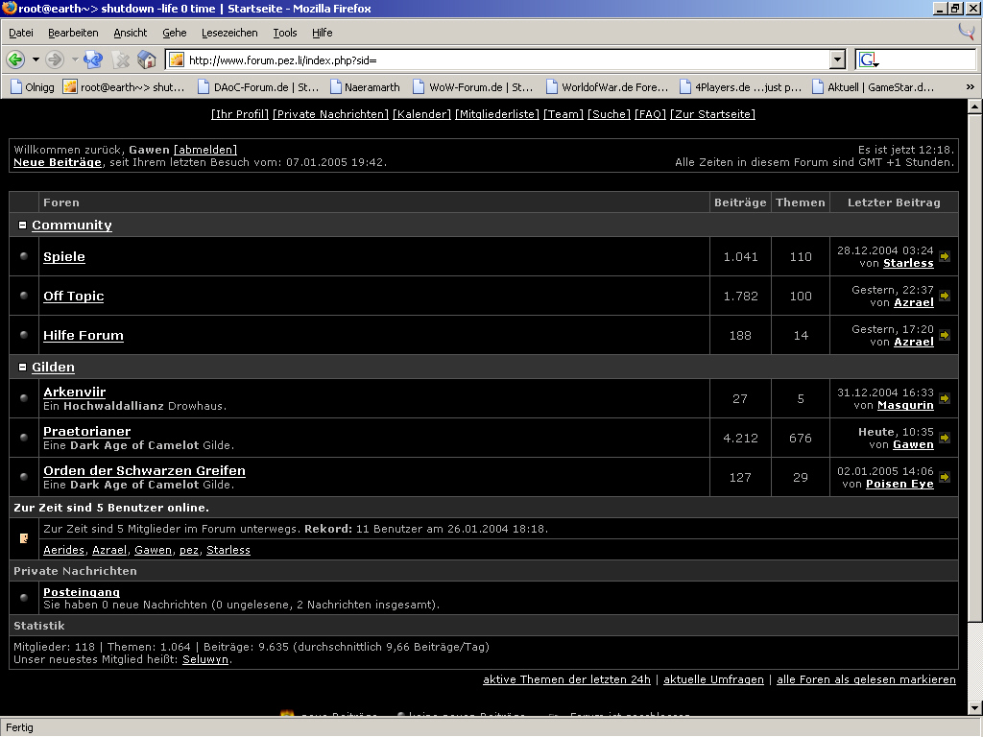Viewport: 983px width, 737px height.
Task: Click last post arrow in Hilfe Forum row
Action: pyautogui.click(x=945, y=336)
